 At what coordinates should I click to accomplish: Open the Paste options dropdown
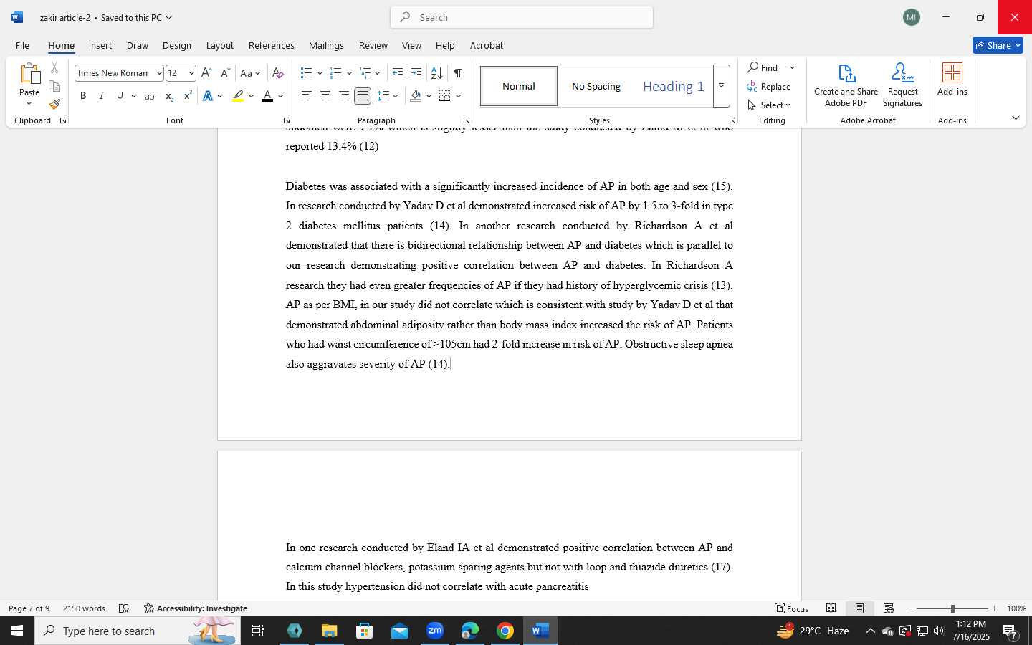click(29, 104)
